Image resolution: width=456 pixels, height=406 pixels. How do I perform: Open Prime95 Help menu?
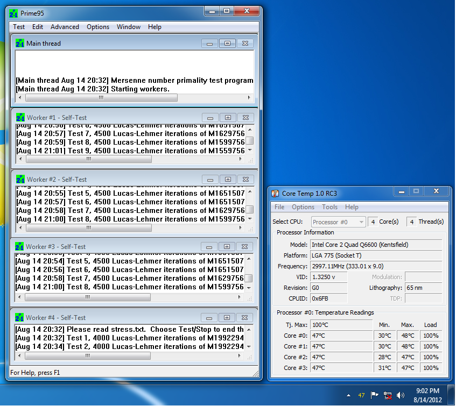coord(155,27)
